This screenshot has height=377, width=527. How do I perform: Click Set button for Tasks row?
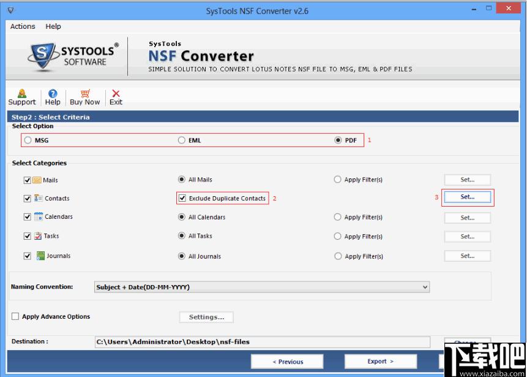click(468, 237)
